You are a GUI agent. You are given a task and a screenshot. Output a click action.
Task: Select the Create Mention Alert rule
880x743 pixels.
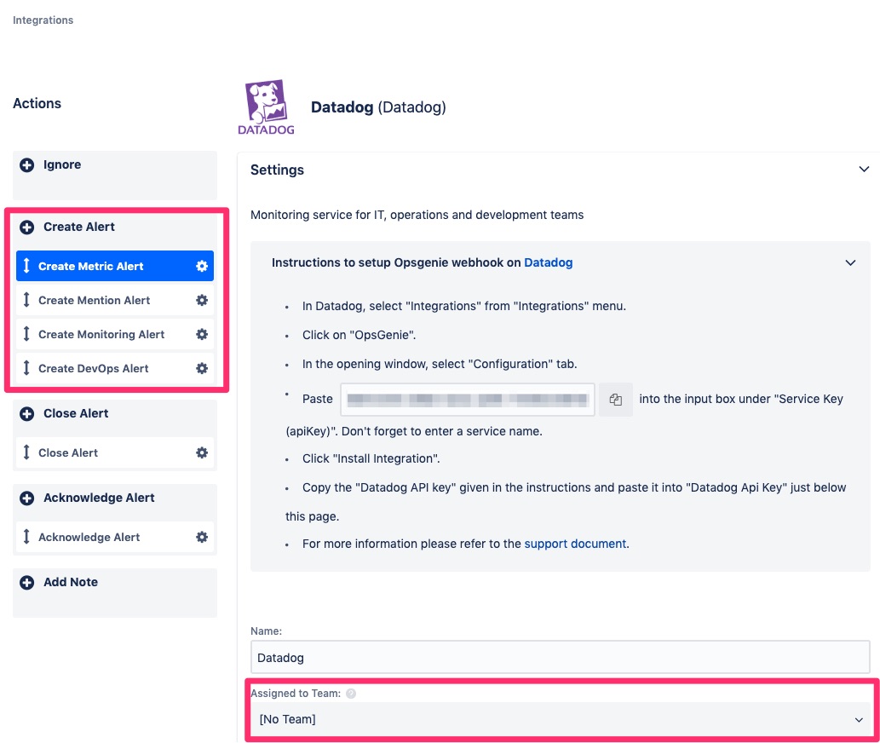click(x=115, y=300)
